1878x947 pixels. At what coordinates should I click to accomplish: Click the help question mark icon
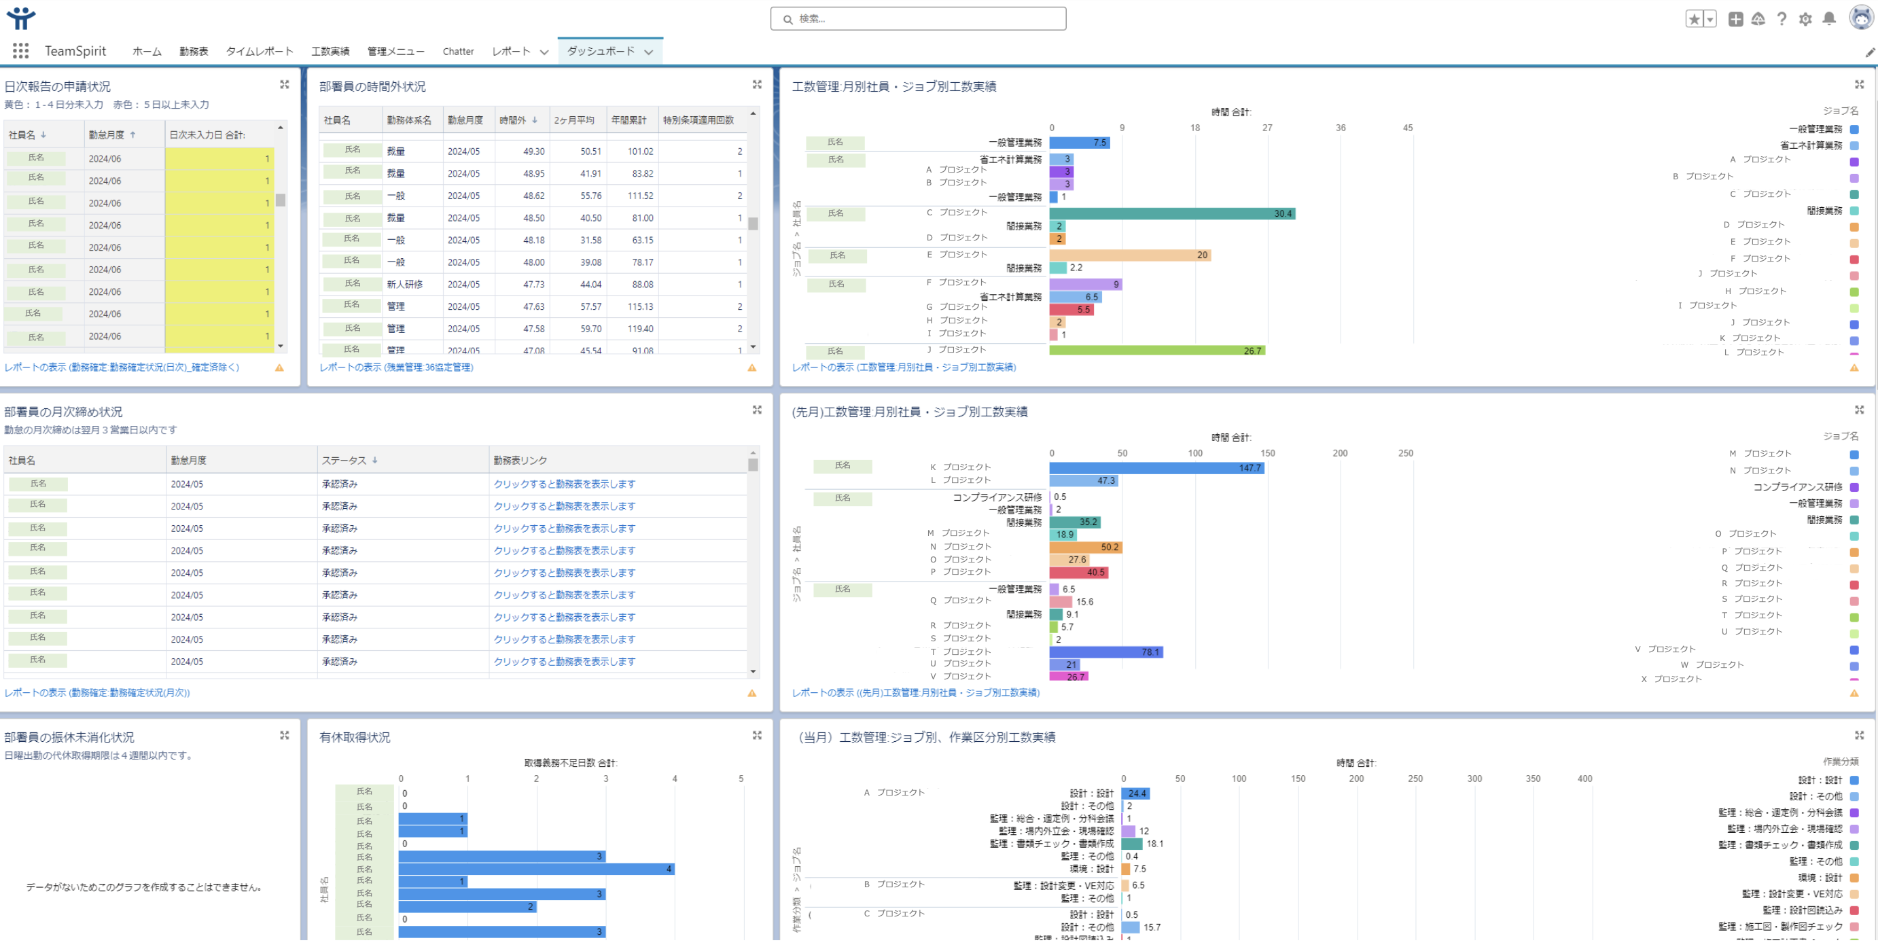[1781, 19]
